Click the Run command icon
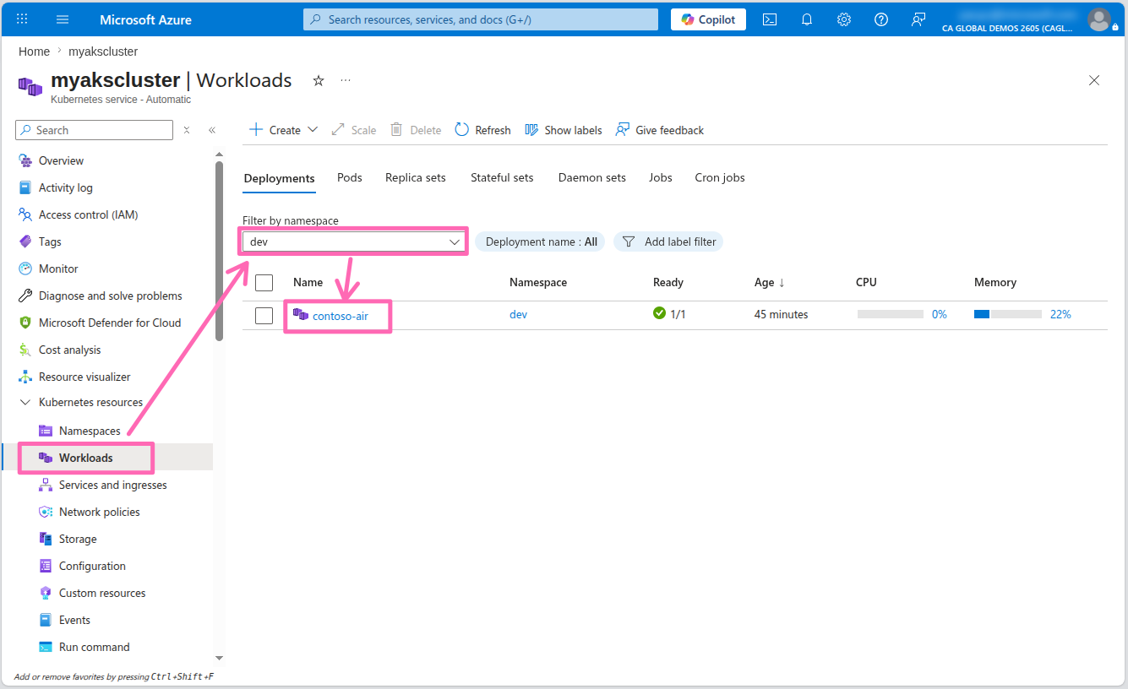 click(x=46, y=647)
